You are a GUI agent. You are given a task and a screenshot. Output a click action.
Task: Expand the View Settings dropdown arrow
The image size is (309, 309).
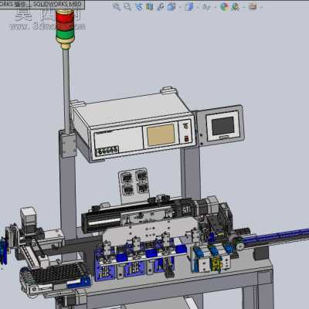[261, 7]
